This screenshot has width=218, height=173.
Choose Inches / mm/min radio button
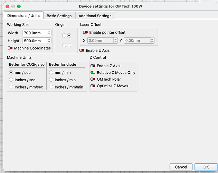[51, 87]
